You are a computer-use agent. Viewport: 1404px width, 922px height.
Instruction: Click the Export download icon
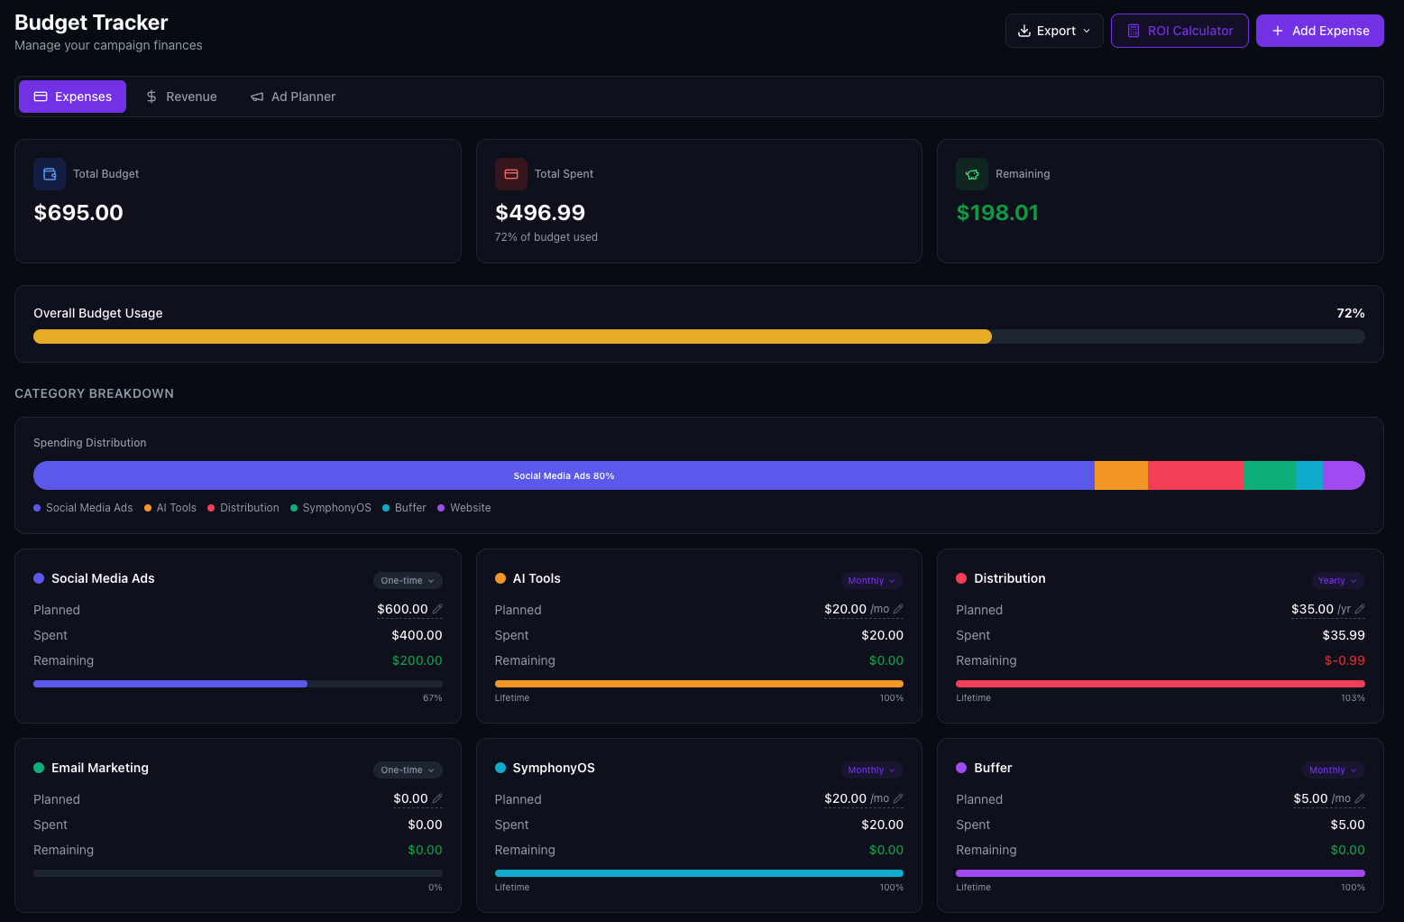click(1024, 30)
